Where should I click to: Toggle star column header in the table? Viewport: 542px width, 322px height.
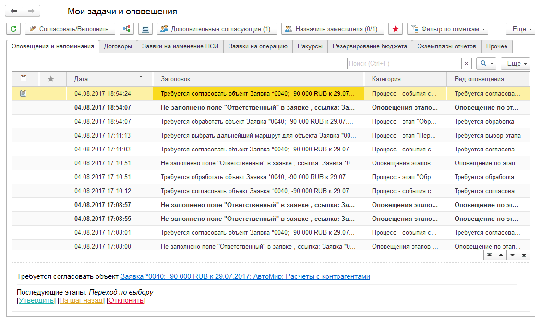click(x=51, y=79)
